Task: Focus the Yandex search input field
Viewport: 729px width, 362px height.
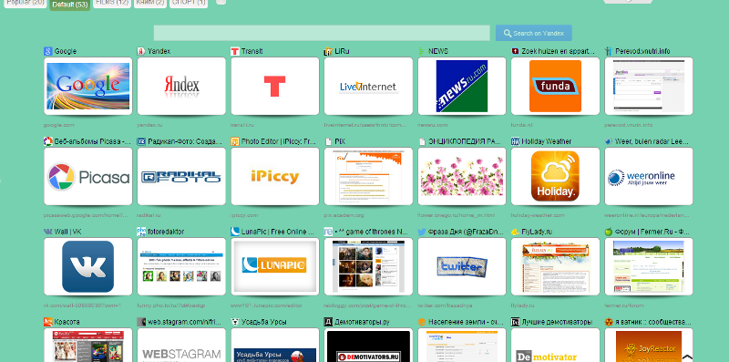Action: point(322,33)
